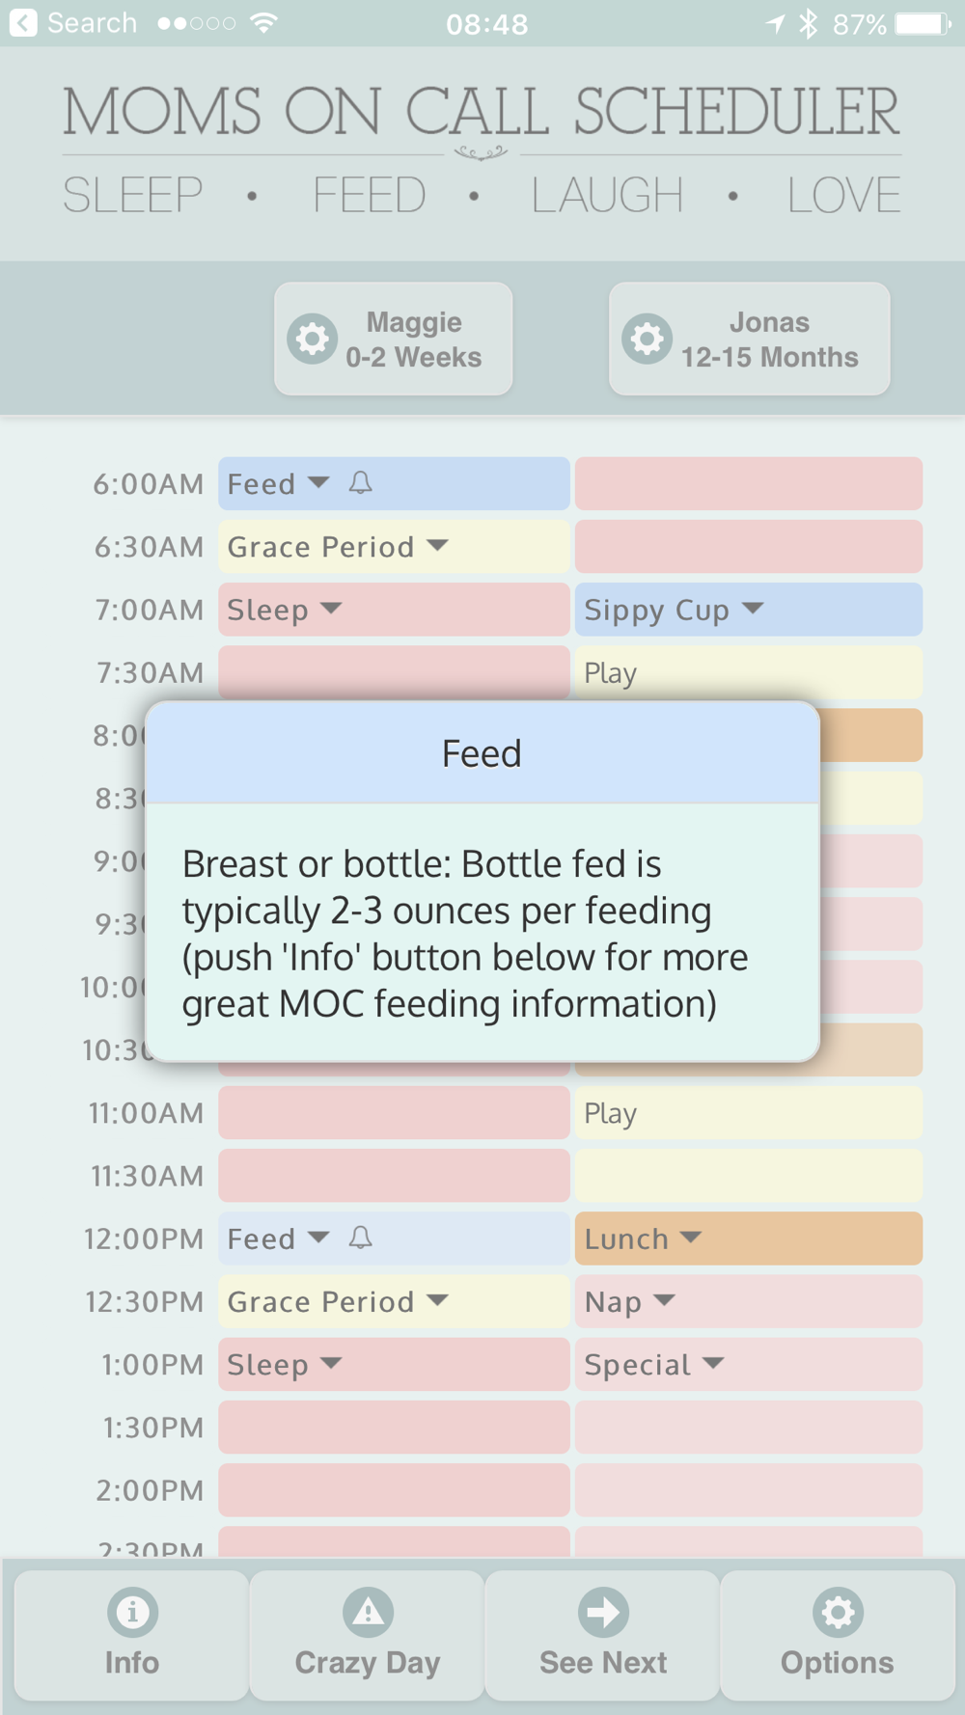
Task: Open the Options gear icon in the bottom bar
Action: [838, 1612]
